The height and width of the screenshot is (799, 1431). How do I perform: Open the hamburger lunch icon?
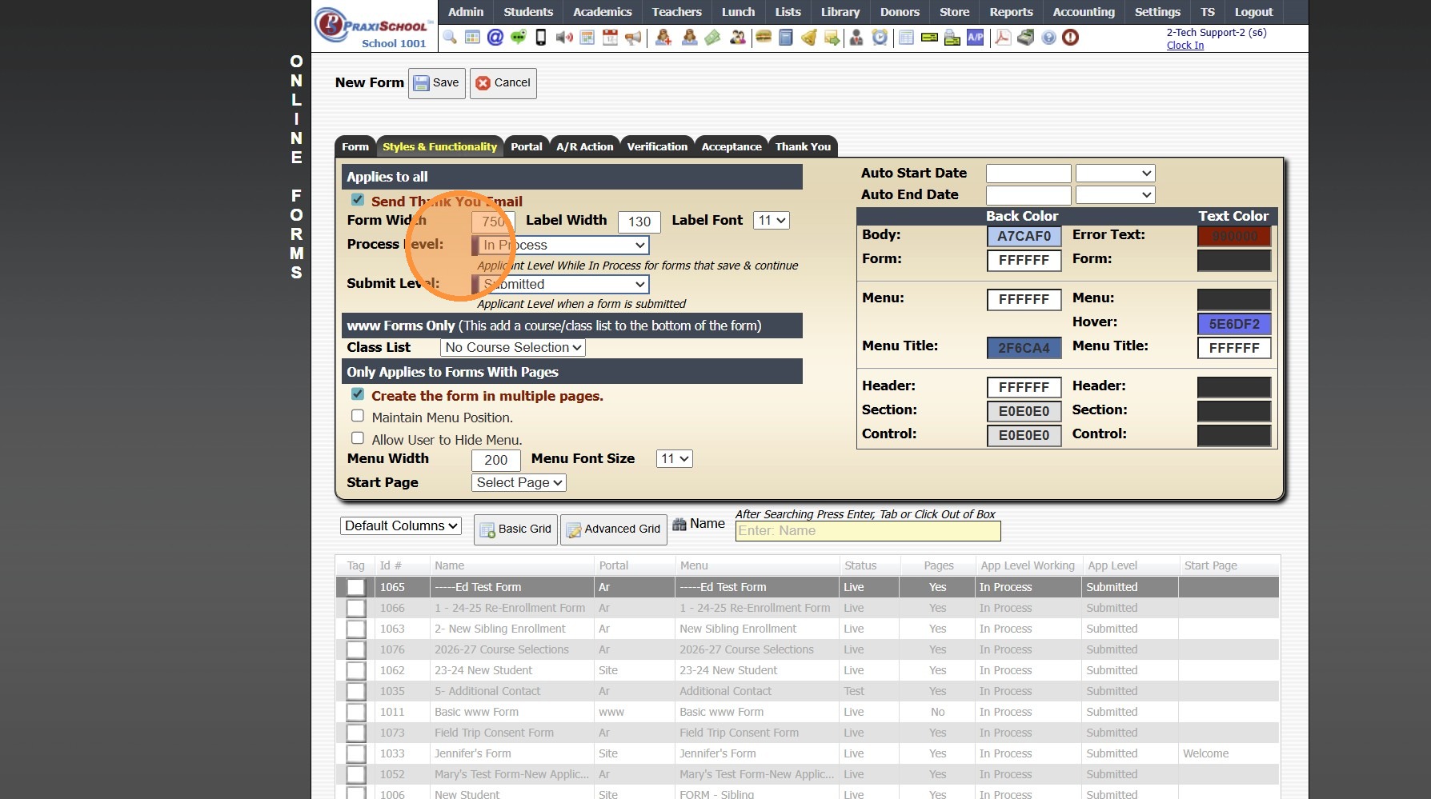(x=763, y=37)
